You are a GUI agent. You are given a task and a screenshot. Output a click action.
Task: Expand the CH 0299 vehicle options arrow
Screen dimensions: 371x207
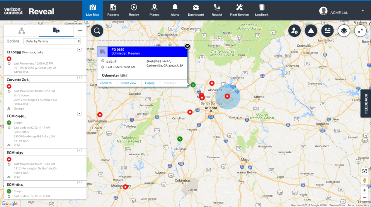coord(79,50)
